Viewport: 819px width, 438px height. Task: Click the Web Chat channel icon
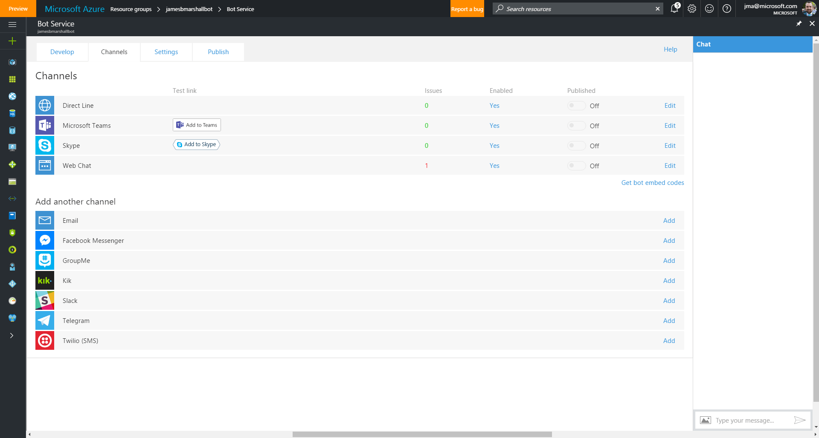pos(45,165)
